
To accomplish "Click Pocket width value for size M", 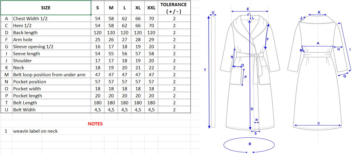I will click(x=111, y=89).
